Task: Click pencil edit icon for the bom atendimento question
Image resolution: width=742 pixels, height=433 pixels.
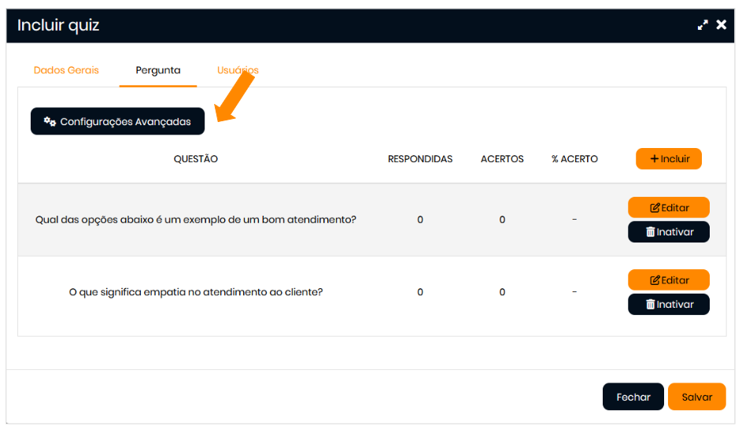Action: click(x=655, y=208)
